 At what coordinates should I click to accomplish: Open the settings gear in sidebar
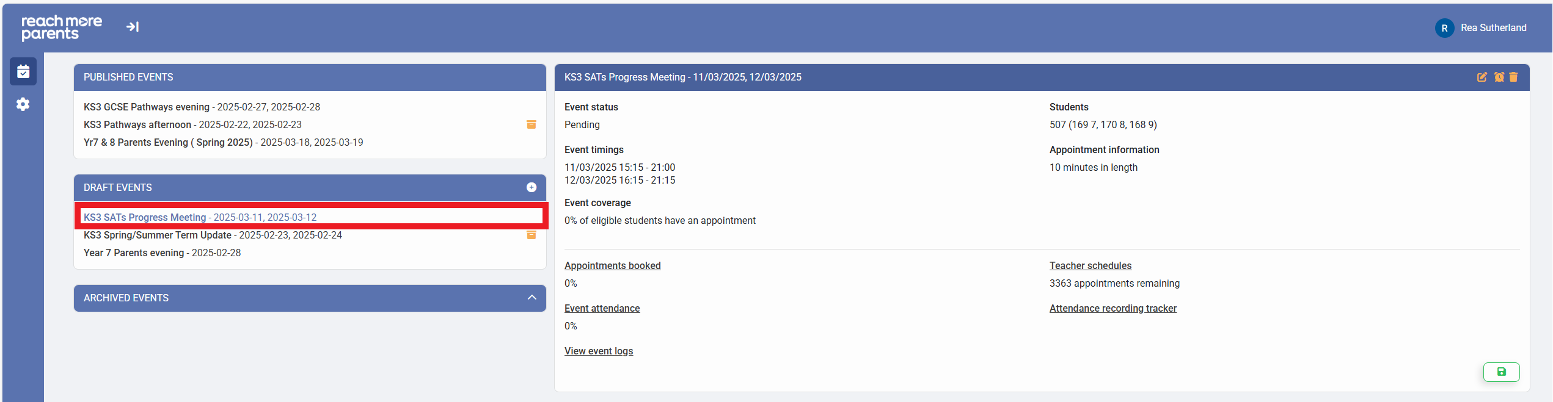click(x=23, y=104)
